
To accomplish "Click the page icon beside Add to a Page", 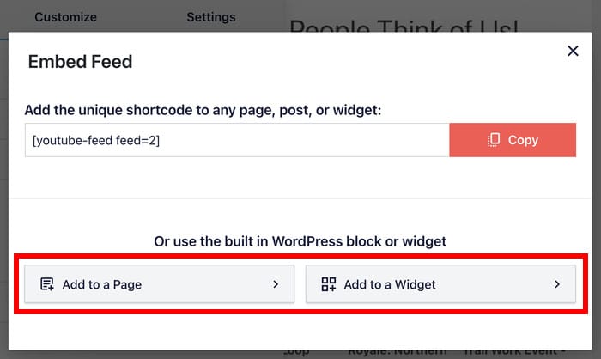I will click(46, 284).
